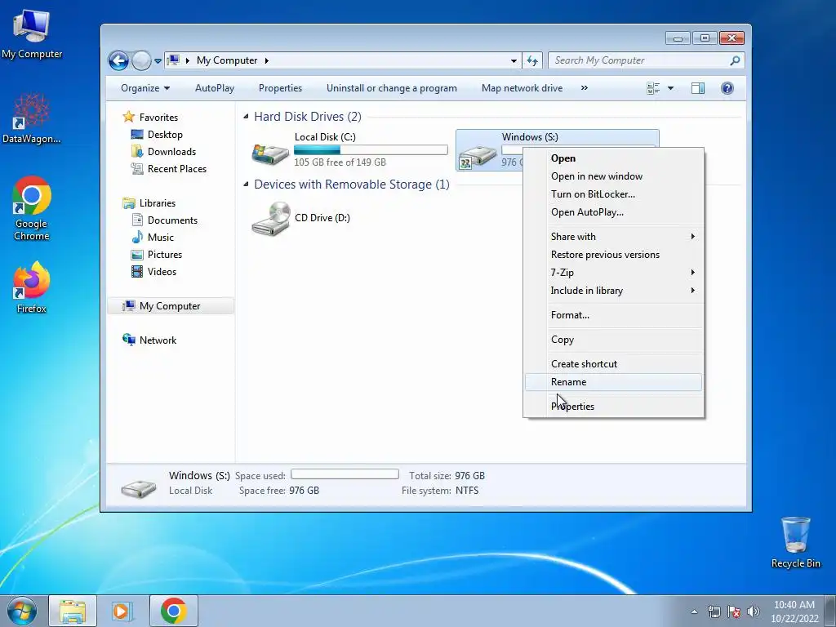Image resolution: width=836 pixels, height=627 pixels.
Task: Click the refresh button beside address bar
Action: 532,60
